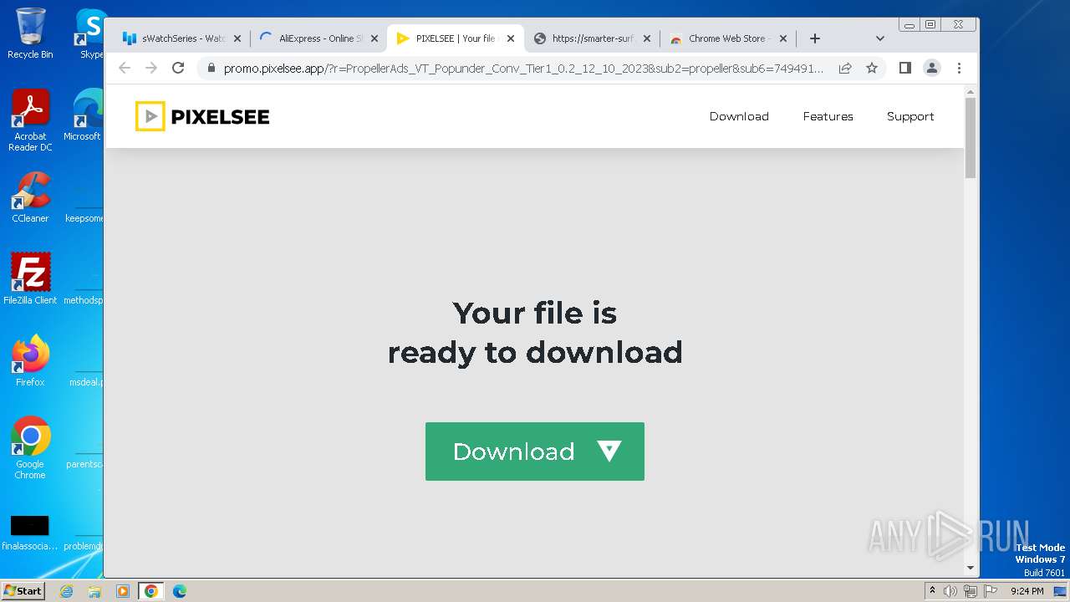Open Acrobat Reader DC shortcut
Viewport: 1070px width, 602px height.
30,120
